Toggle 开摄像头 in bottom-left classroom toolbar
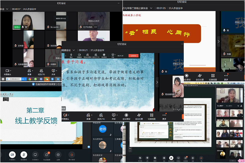The image size is (245, 163). coord(12,155)
